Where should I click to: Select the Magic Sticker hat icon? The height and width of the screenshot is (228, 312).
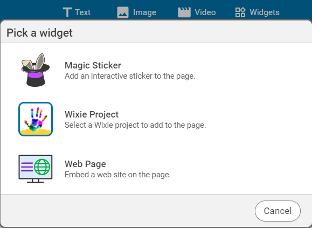(x=36, y=70)
